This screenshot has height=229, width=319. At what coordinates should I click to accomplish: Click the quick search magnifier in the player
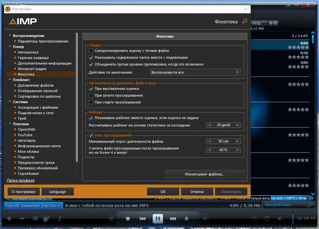click(x=310, y=205)
